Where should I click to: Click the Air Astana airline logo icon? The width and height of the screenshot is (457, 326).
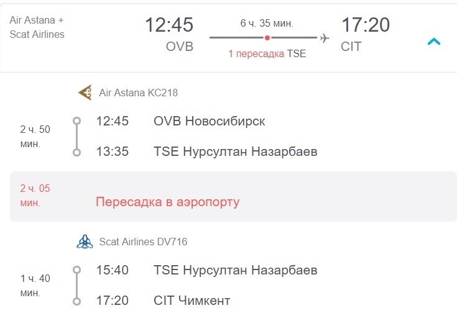85,93
